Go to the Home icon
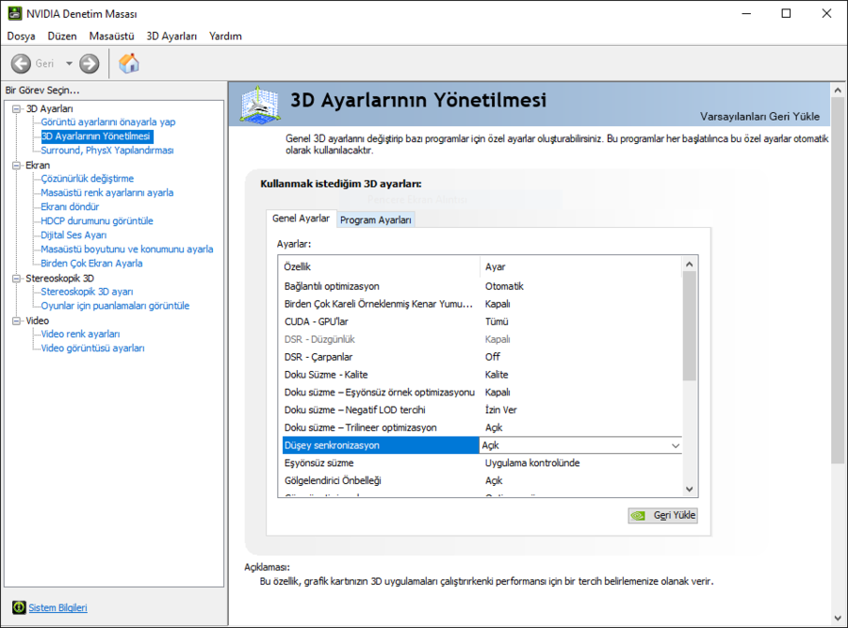This screenshot has width=848, height=628. coord(129,63)
